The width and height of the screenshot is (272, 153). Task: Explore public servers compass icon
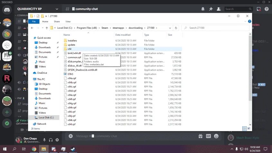[x=7, y=123]
